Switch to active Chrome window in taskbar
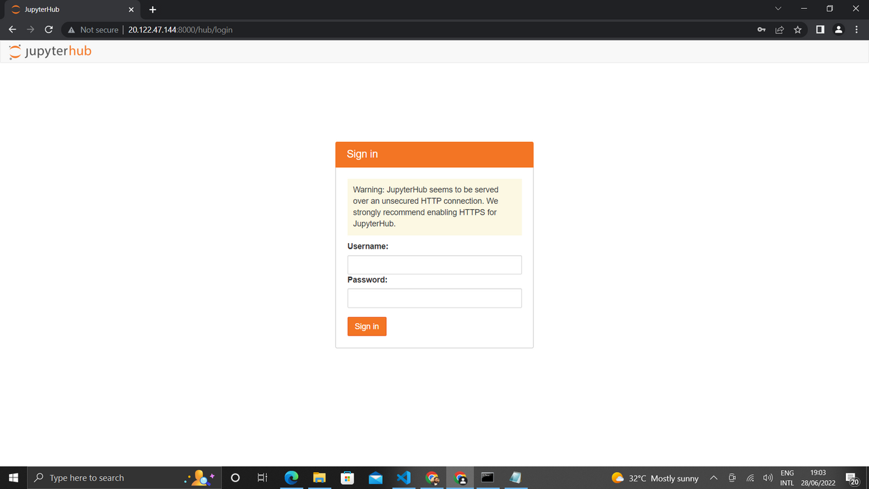This screenshot has height=489, width=869. click(460, 478)
